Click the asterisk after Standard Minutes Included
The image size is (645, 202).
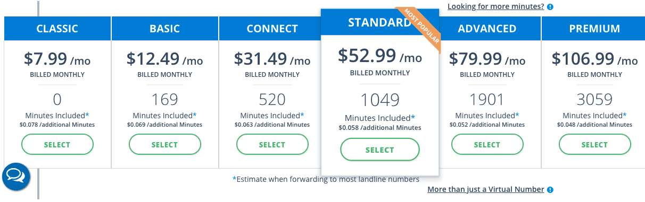coord(413,117)
